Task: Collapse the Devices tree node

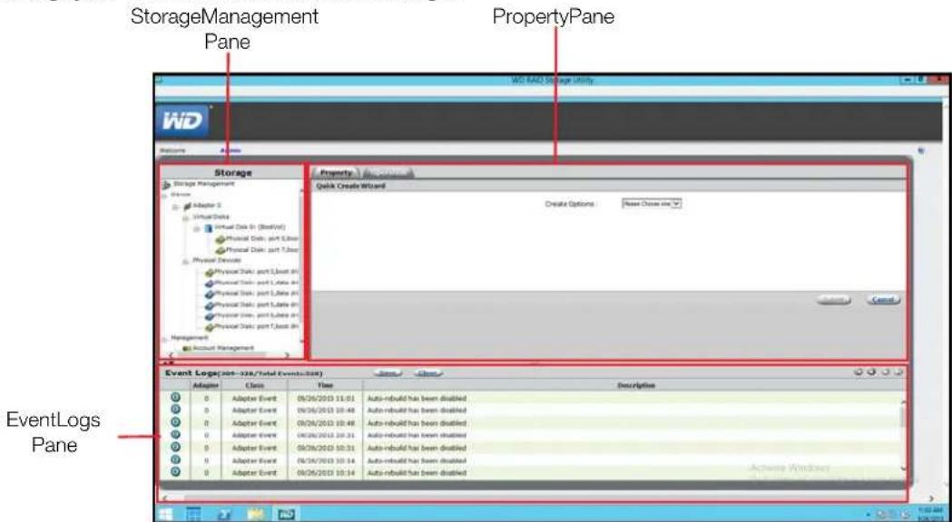Action: point(164,195)
